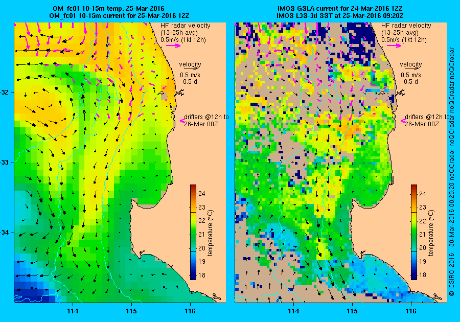The image size is (460, 322).
Task: Click colorbar tick "22" in IMOS panel
Action: (423, 221)
